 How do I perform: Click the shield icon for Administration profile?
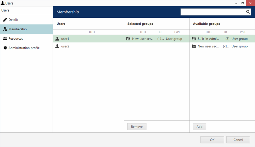pos(5,48)
